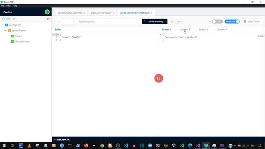Click the Editor heading
This screenshot has height=149, width=265.
point(58,29)
